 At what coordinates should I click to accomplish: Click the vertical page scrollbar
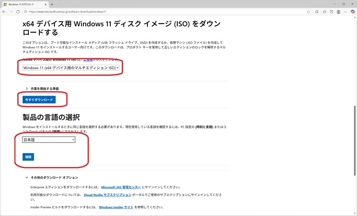355,141
